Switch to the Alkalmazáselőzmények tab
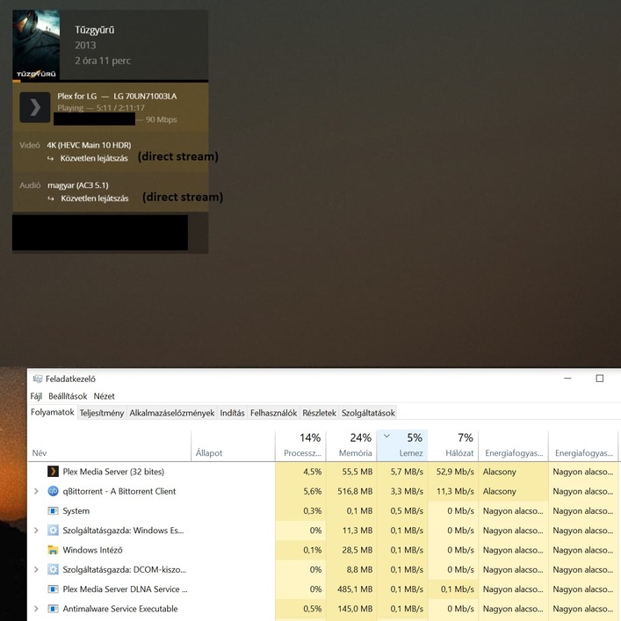This screenshot has width=621, height=621. (x=172, y=413)
